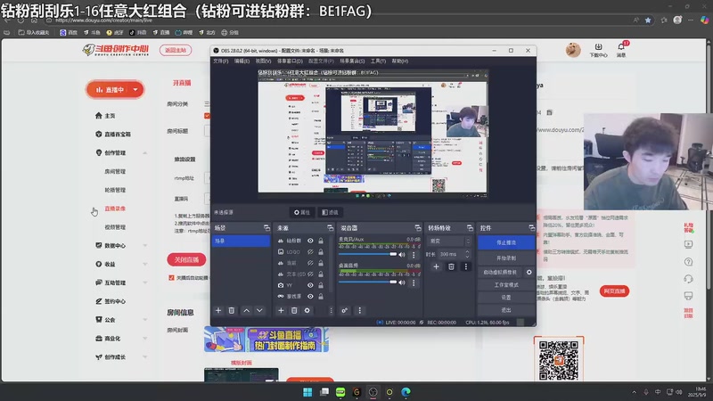
Task: Uncheck auto-rotate after stream close checkbox
Action: [171, 278]
